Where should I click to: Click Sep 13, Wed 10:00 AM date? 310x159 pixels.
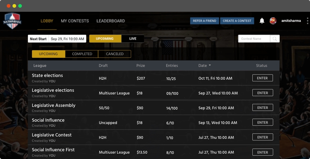tap(218, 123)
